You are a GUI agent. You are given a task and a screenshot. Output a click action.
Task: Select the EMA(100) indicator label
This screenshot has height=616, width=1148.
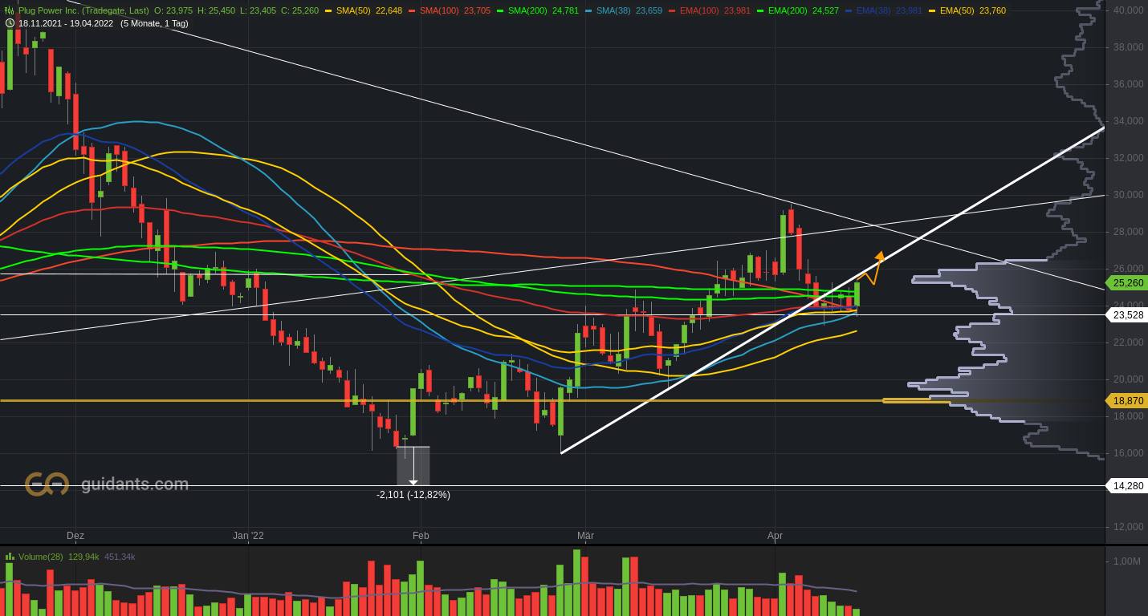point(699,10)
